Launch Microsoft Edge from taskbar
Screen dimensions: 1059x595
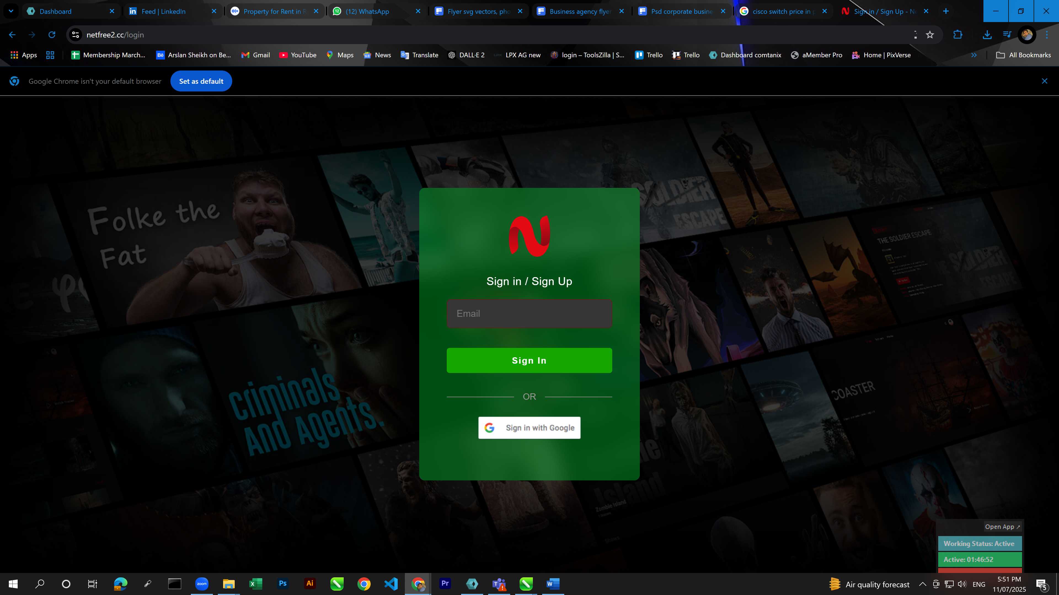[x=121, y=583]
